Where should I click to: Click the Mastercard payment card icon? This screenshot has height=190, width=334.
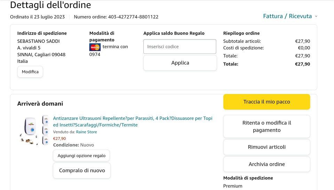[95, 47]
